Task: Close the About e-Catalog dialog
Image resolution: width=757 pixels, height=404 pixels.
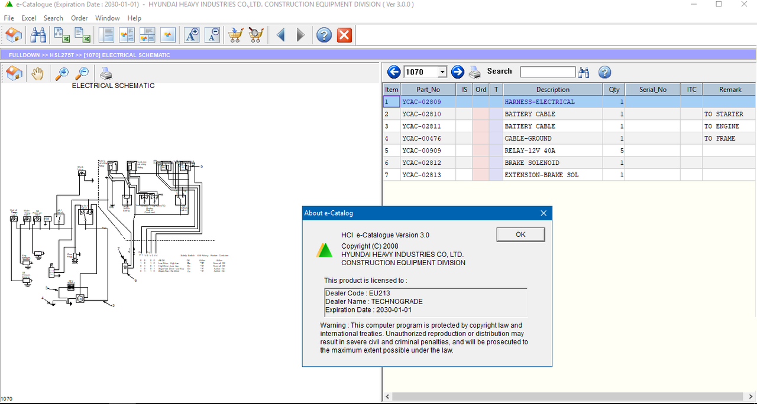Action: tap(544, 213)
